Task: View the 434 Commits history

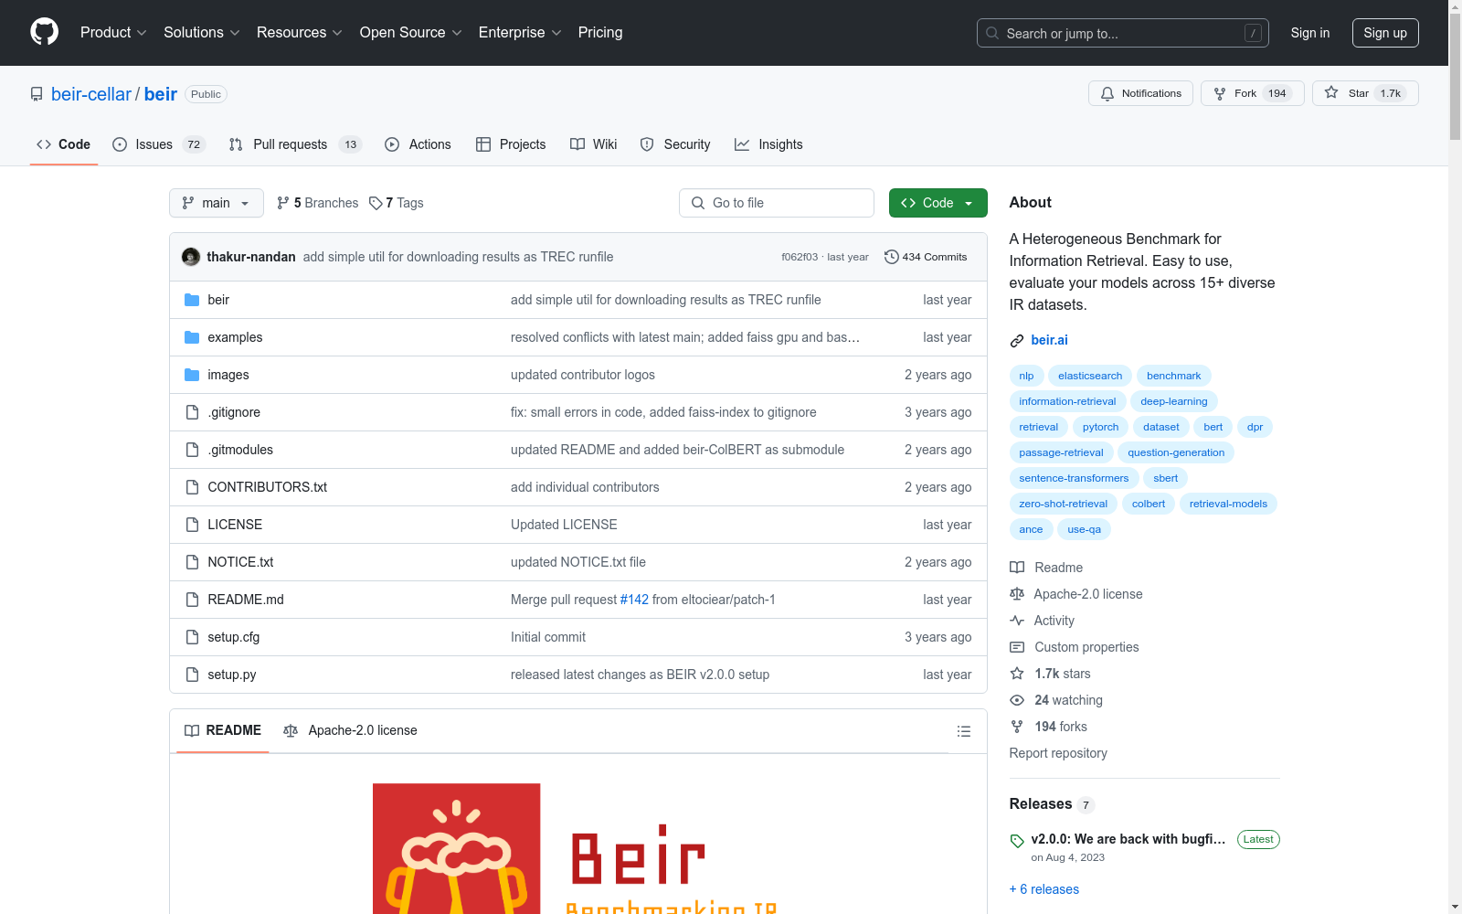Action: coord(926,257)
